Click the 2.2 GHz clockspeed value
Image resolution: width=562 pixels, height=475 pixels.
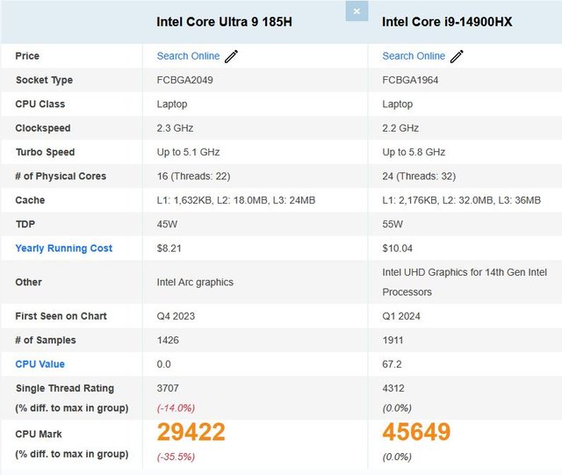click(x=400, y=128)
